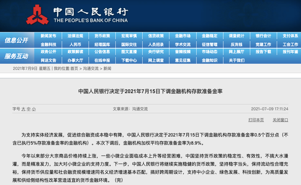The height and width of the screenshot is (185, 301).
Task: Open 工会工作 navigation item
Action: pos(290,45)
